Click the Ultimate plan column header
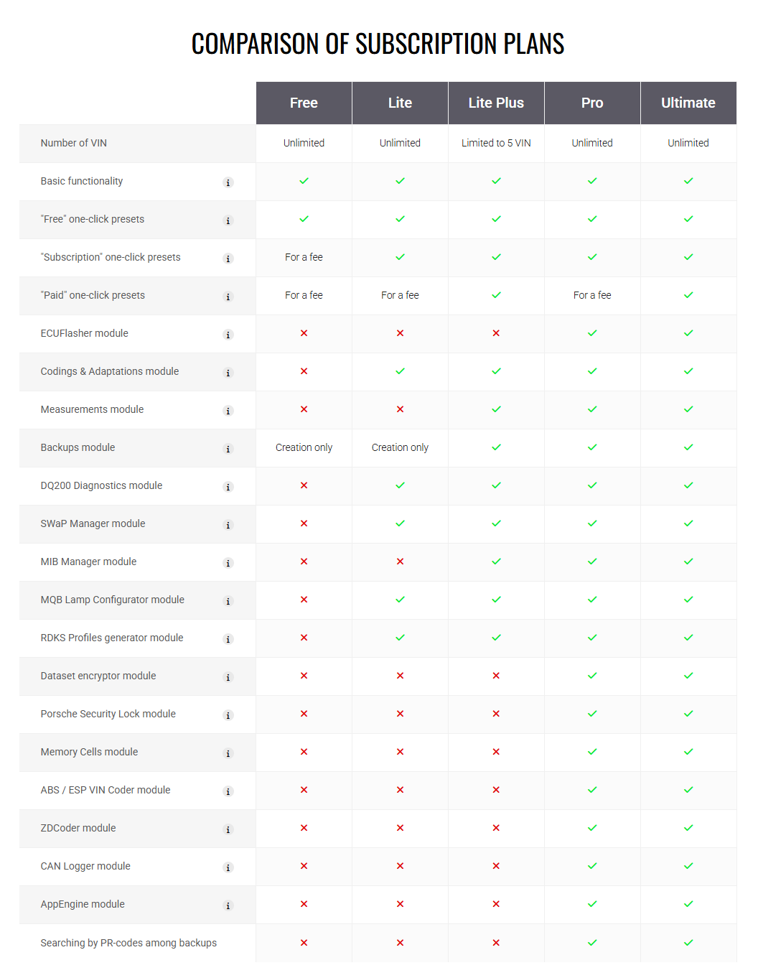758x978 pixels. 688,103
